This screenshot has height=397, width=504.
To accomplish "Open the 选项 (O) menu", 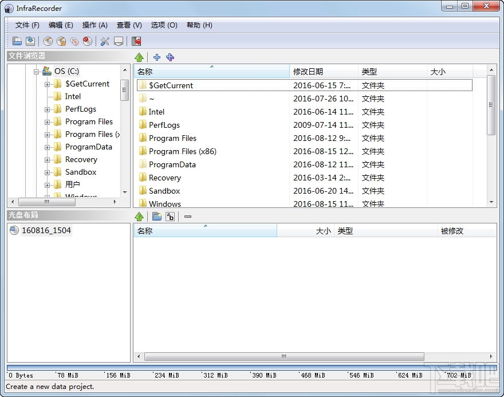I will pyautogui.click(x=164, y=25).
